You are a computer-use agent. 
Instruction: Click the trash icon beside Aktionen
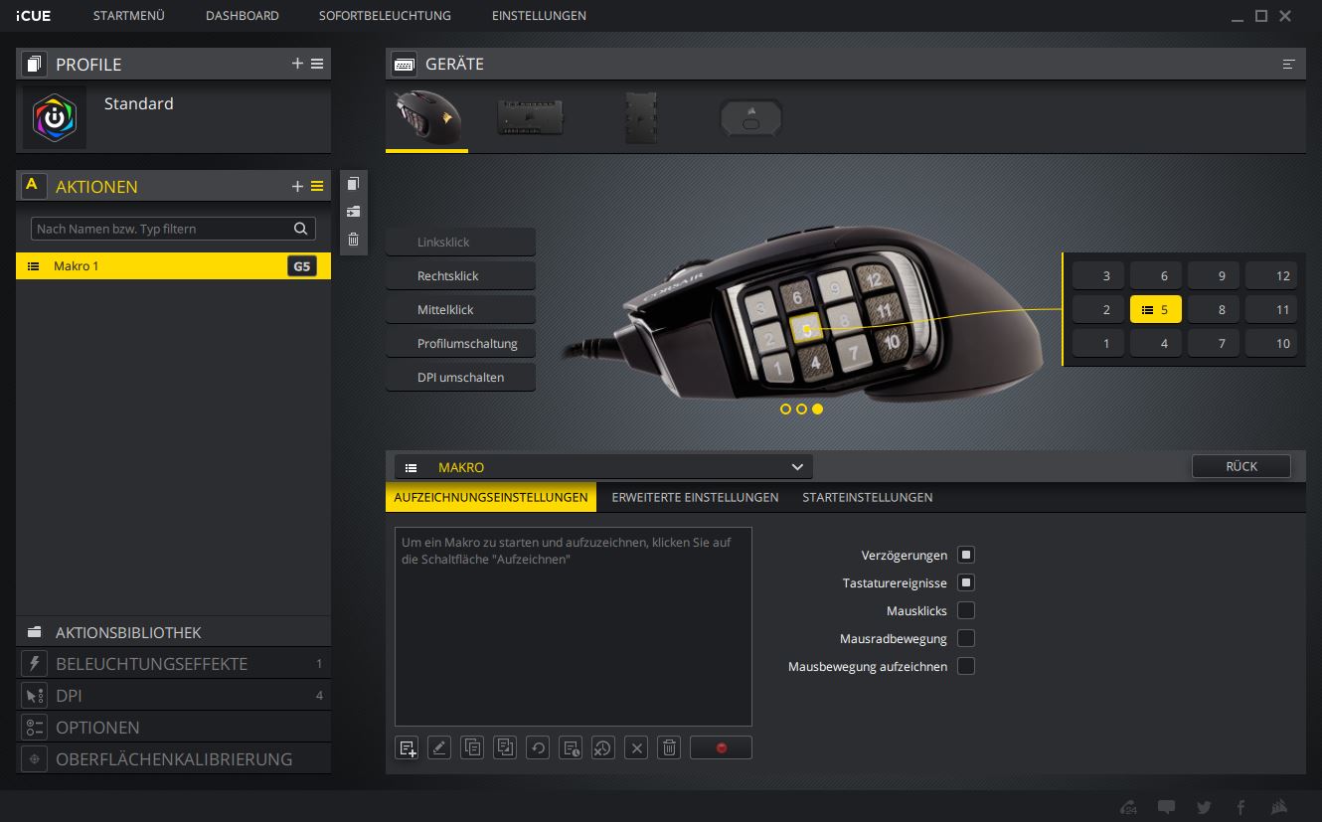pyautogui.click(x=353, y=239)
